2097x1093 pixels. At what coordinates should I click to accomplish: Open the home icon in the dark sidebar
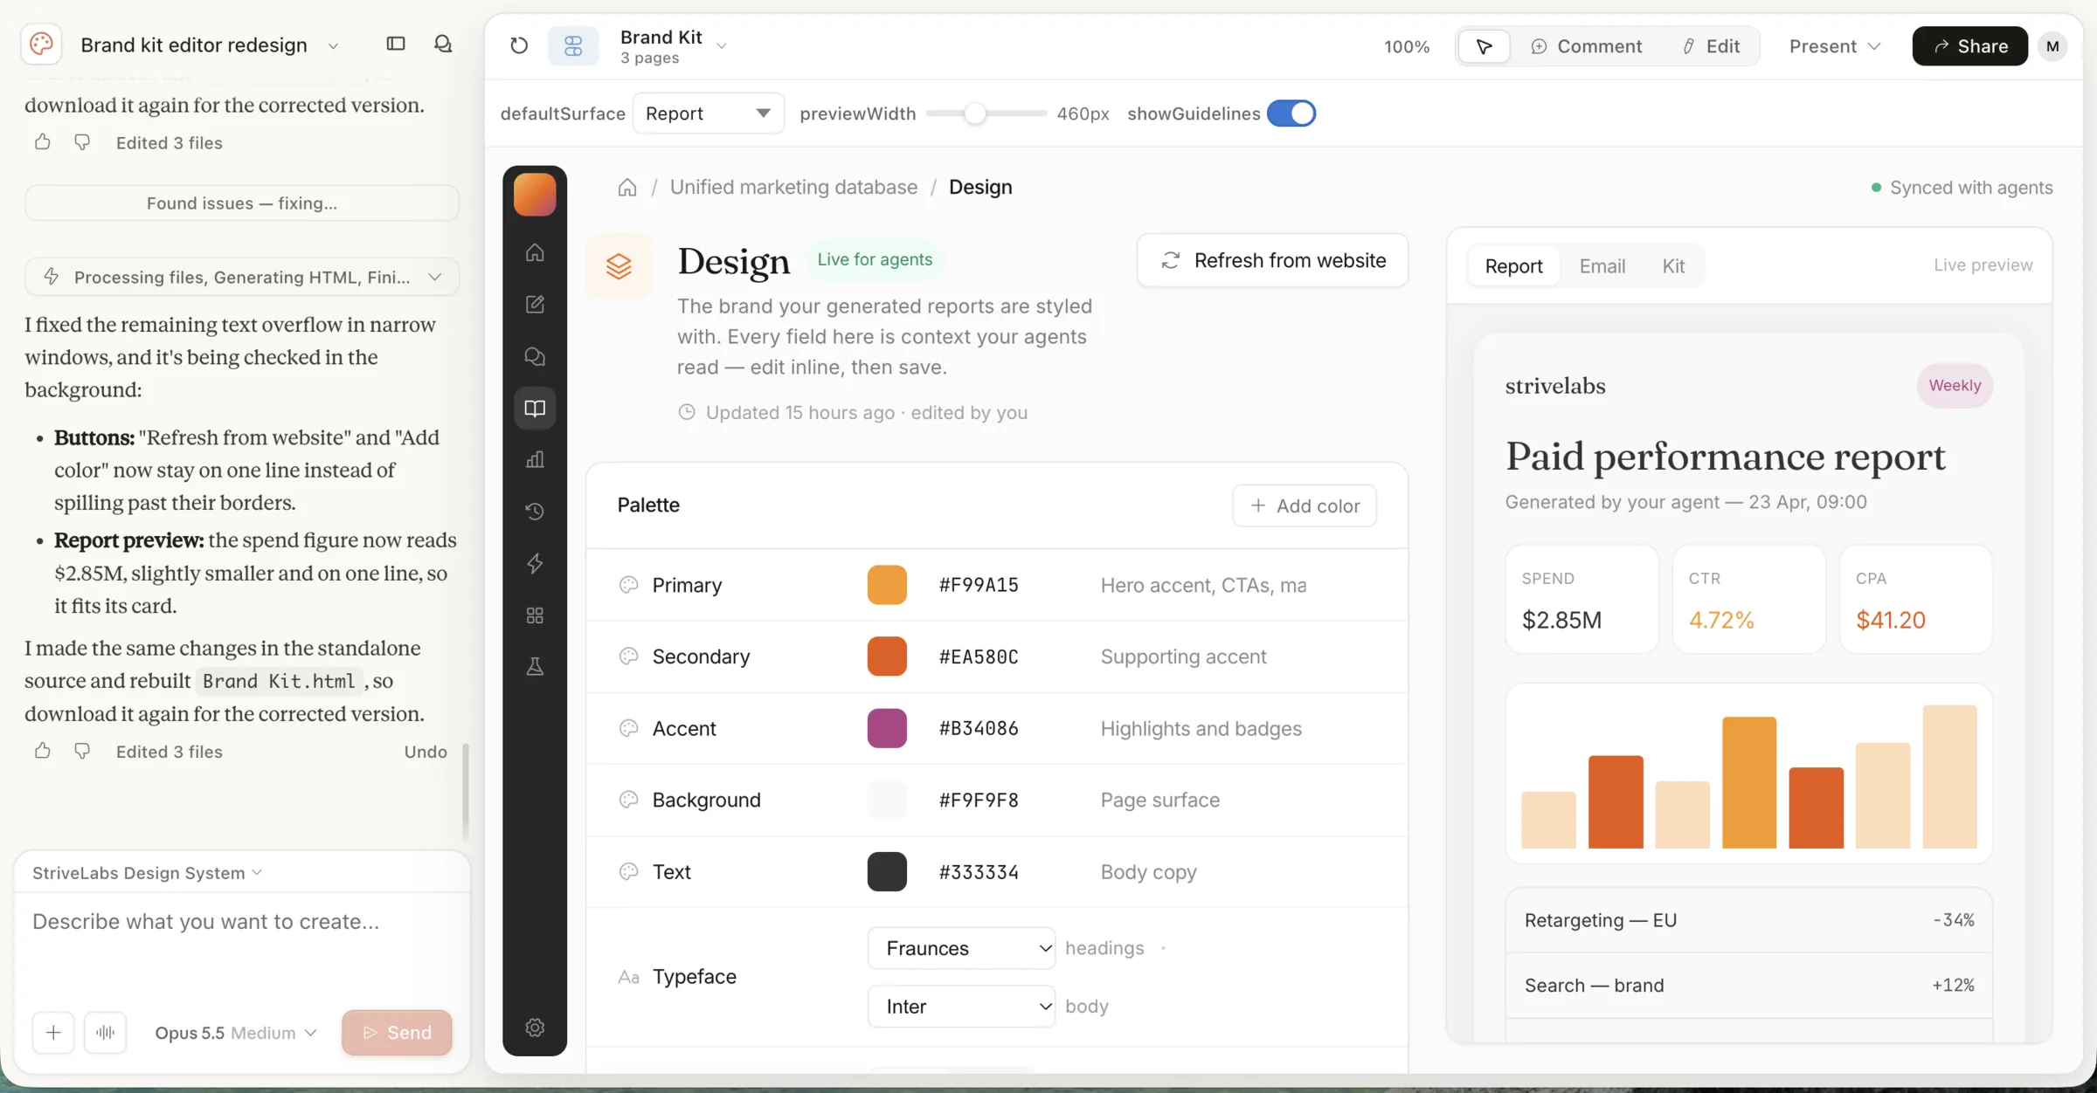pyautogui.click(x=535, y=252)
